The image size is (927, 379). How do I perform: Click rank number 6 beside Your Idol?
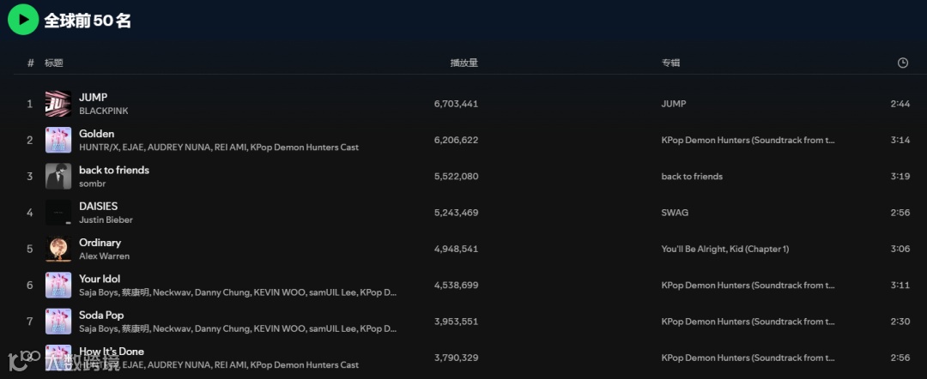click(30, 286)
